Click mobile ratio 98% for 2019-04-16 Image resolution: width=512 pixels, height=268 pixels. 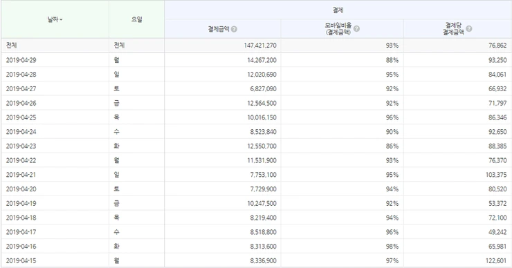click(392, 247)
